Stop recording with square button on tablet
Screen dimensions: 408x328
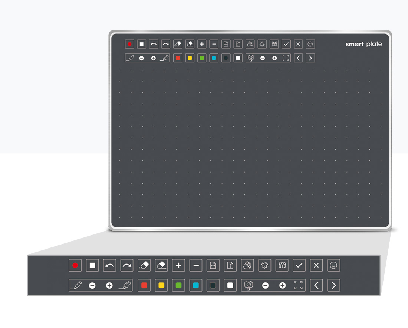(x=142, y=44)
